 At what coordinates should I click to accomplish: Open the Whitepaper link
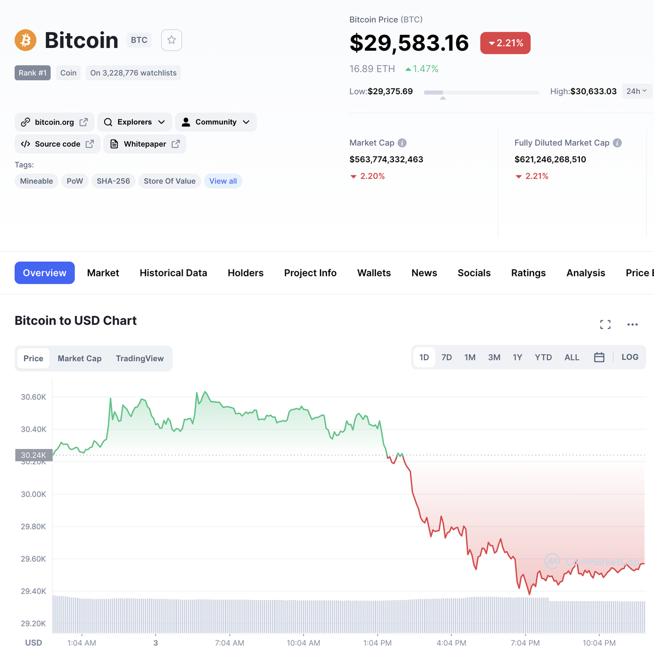(145, 144)
